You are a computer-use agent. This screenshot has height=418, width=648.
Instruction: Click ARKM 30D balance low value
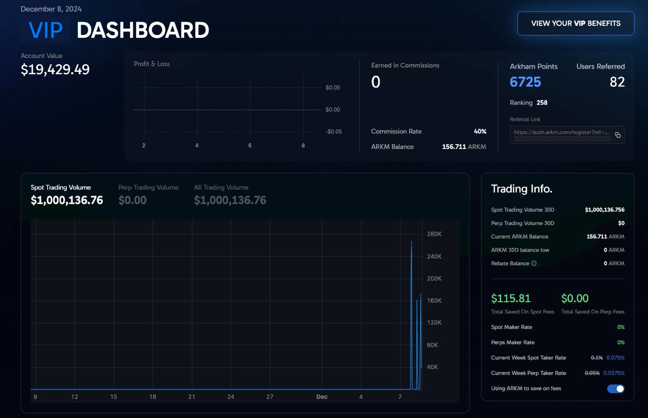[614, 250]
